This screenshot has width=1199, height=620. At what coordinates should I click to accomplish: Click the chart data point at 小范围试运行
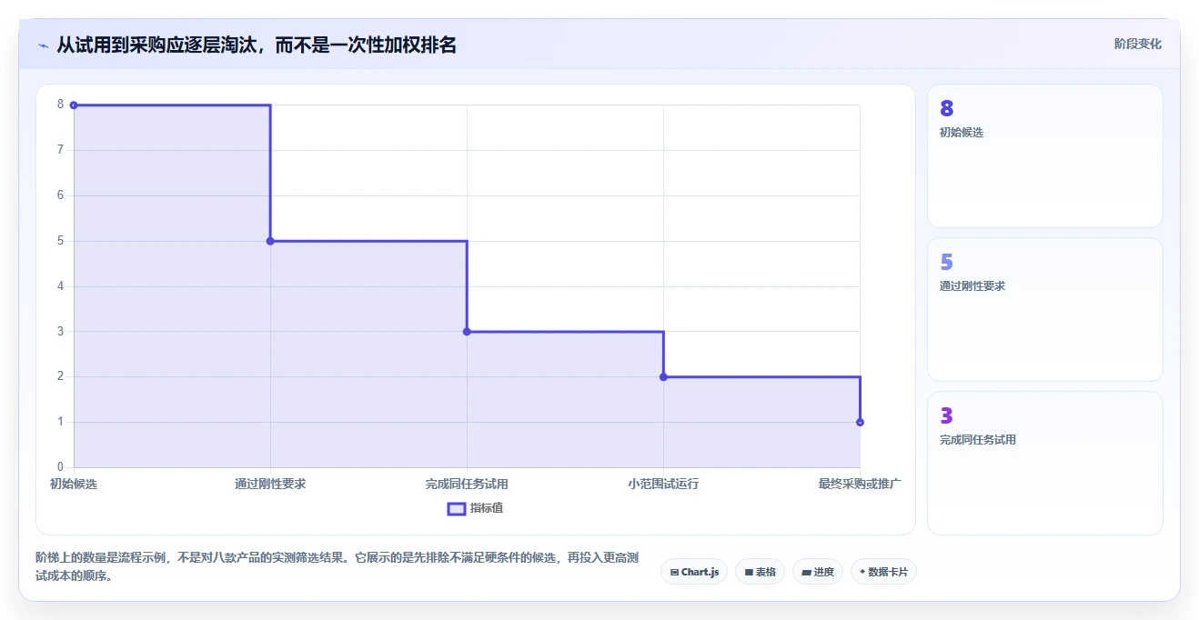pyautogui.click(x=663, y=376)
